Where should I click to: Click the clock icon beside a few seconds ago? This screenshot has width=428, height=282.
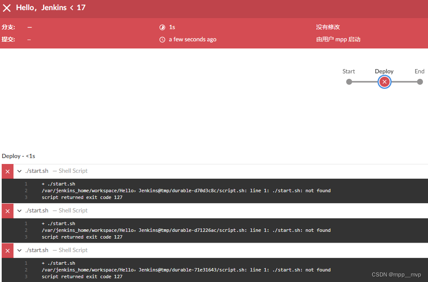[x=162, y=40]
